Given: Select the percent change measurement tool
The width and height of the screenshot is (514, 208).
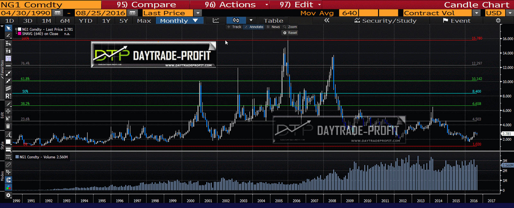Looking at the screenshot, I should coord(8,43).
